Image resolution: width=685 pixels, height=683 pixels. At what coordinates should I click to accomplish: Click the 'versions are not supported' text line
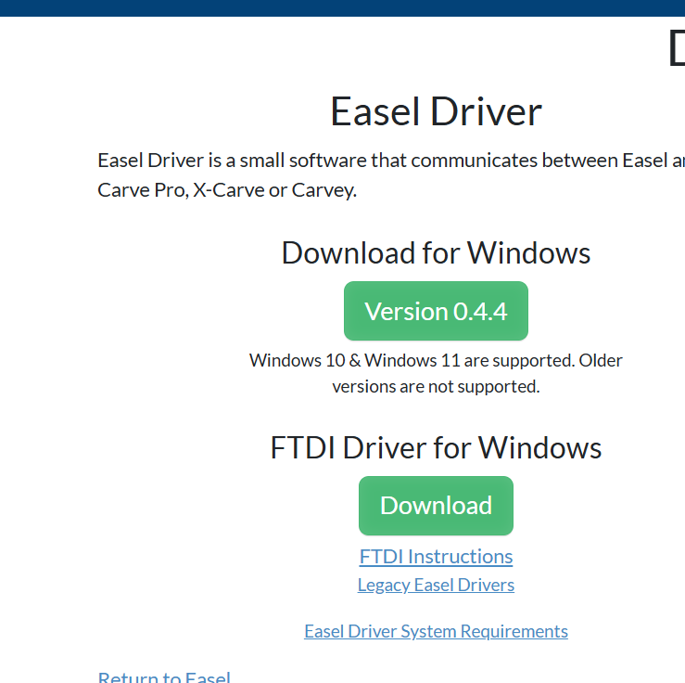tap(436, 386)
